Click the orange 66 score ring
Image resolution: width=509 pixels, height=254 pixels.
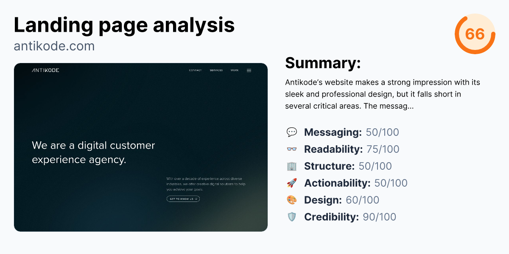[475, 34]
